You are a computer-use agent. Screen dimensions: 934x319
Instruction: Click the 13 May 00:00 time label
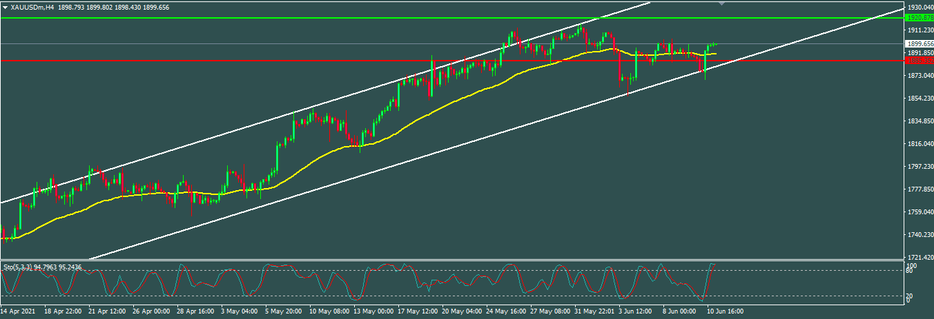click(x=373, y=311)
